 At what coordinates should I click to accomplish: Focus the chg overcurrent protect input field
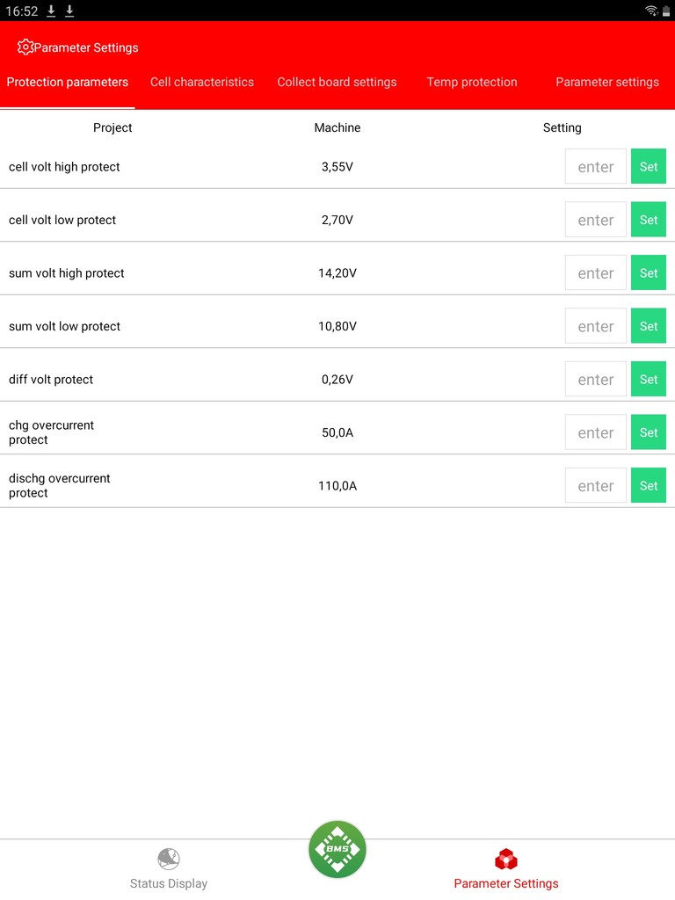596,432
